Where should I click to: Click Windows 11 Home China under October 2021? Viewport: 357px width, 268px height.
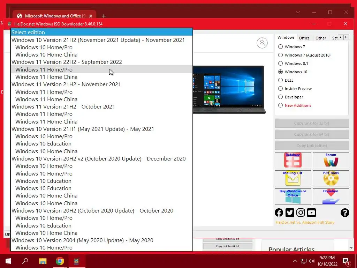coord(101,121)
